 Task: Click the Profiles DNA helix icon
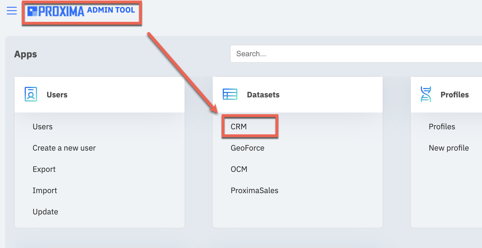[x=426, y=94]
